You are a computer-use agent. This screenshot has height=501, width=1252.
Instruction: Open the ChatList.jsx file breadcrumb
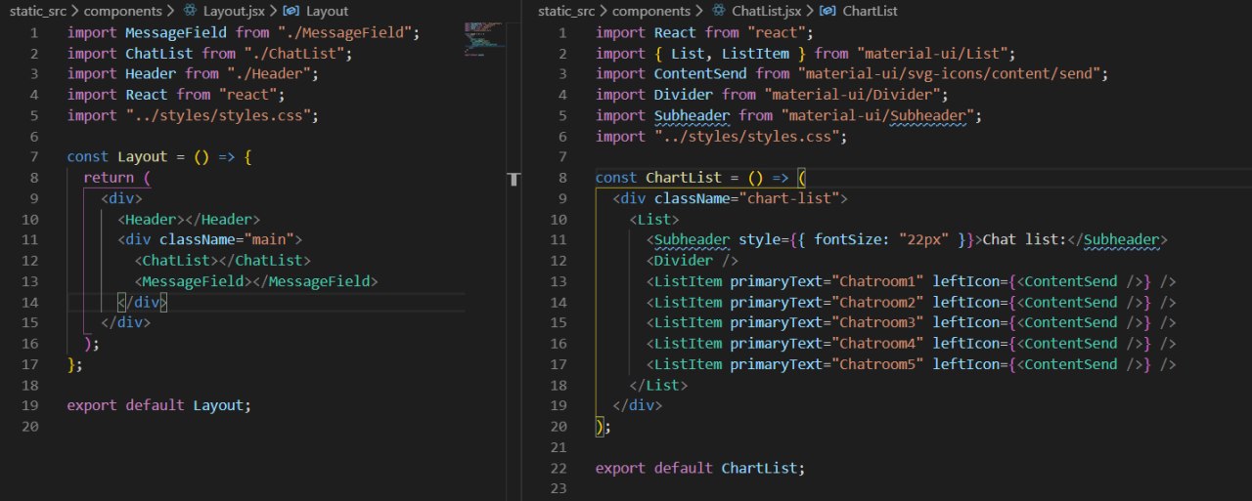(x=766, y=11)
